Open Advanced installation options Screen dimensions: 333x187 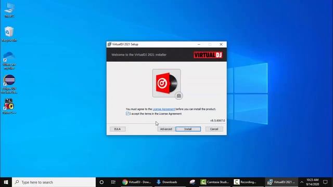tap(166, 129)
